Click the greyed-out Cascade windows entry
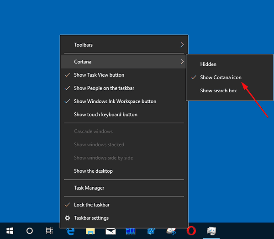 (x=124, y=132)
